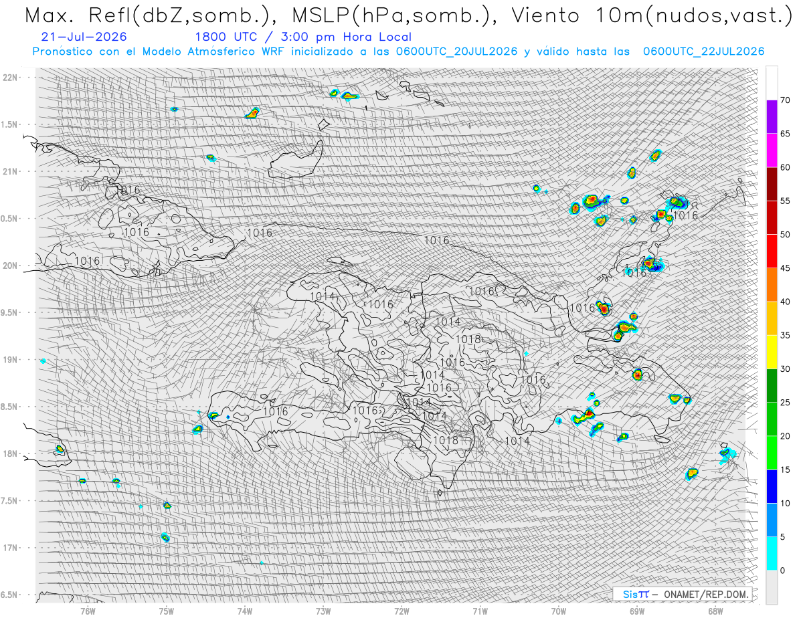Select the 40 color scale label
The height and width of the screenshot is (620, 803).
[x=785, y=302]
